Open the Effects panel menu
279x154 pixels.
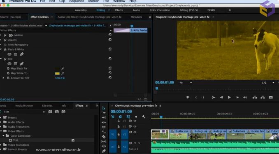click(x=87, y=106)
